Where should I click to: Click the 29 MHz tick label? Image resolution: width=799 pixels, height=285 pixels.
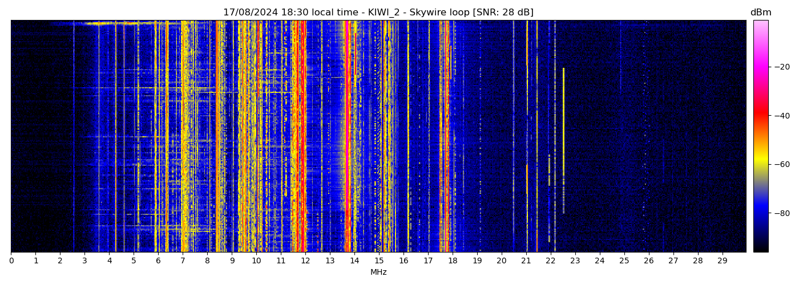(x=722, y=261)
